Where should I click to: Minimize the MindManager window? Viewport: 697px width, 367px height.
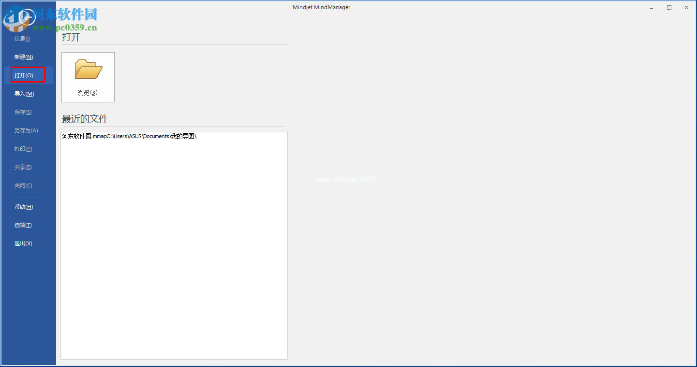click(x=652, y=7)
